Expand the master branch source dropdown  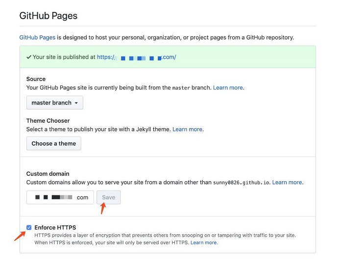[x=54, y=103]
